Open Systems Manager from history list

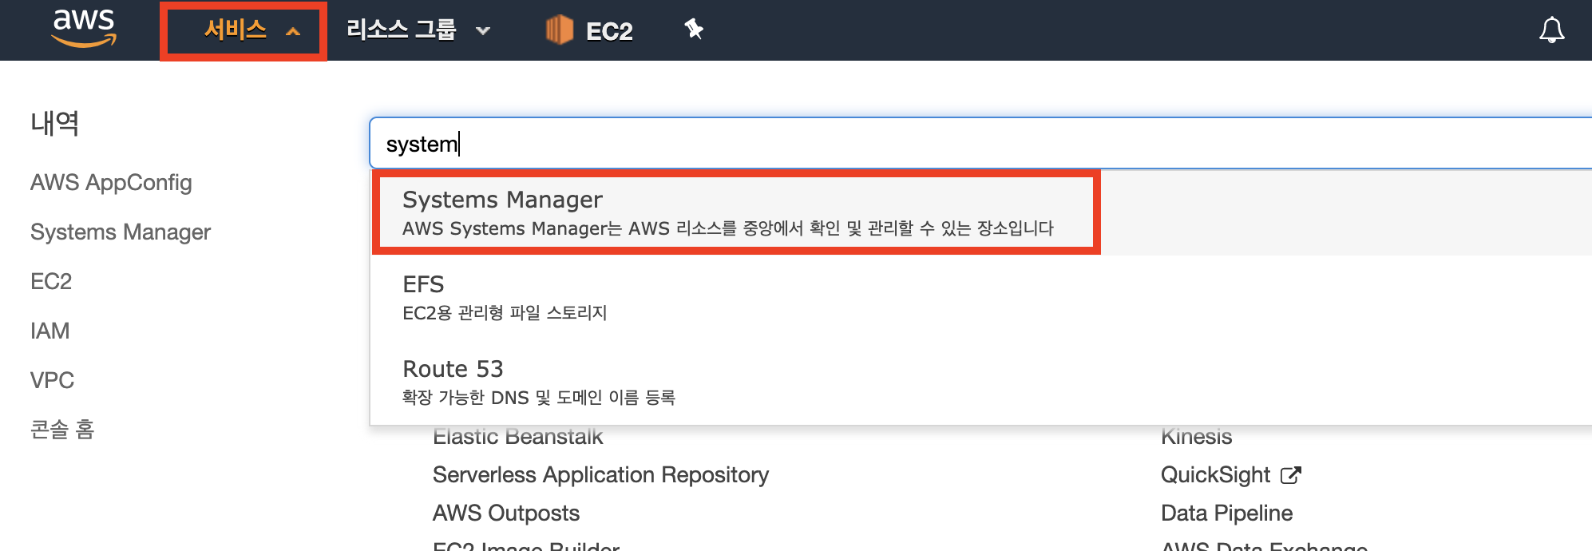pos(121,232)
